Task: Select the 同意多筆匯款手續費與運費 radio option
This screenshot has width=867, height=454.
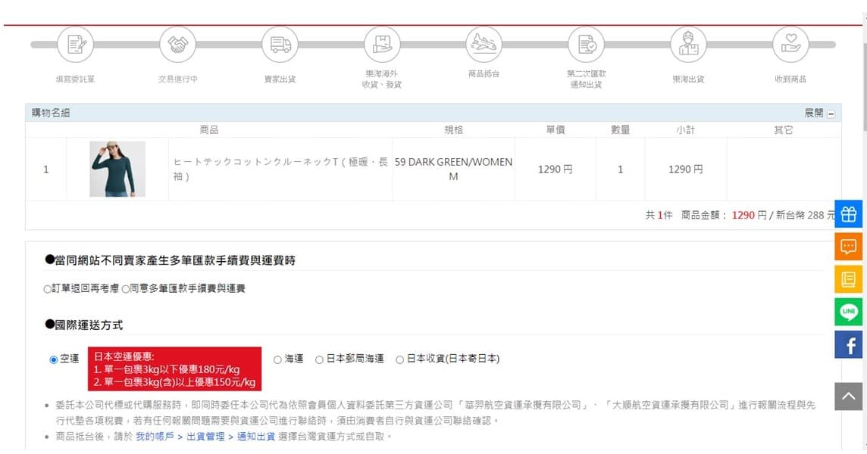Action: point(126,289)
